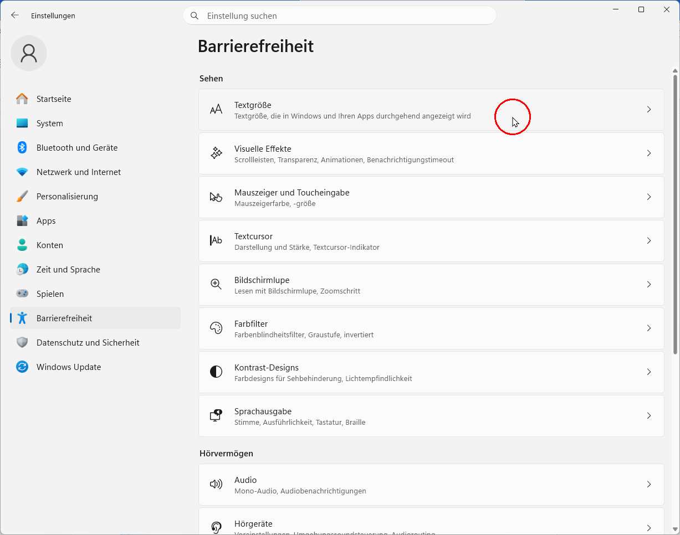
Task: Click the user profile avatar icon
Action: click(x=29, y=53)
